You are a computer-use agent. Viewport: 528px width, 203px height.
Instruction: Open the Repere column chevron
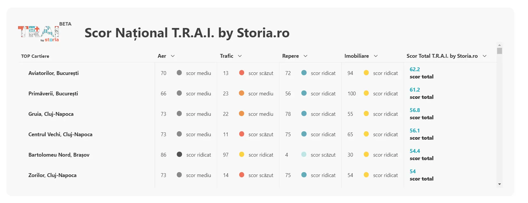point(305,56)
